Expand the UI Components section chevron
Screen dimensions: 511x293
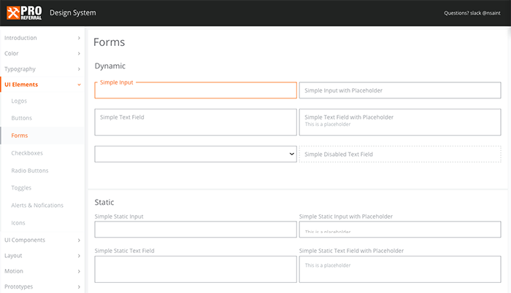[x=79, y=241]
